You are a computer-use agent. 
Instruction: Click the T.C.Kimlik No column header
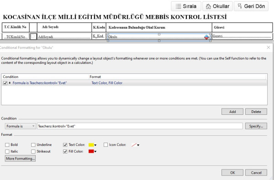15,27
